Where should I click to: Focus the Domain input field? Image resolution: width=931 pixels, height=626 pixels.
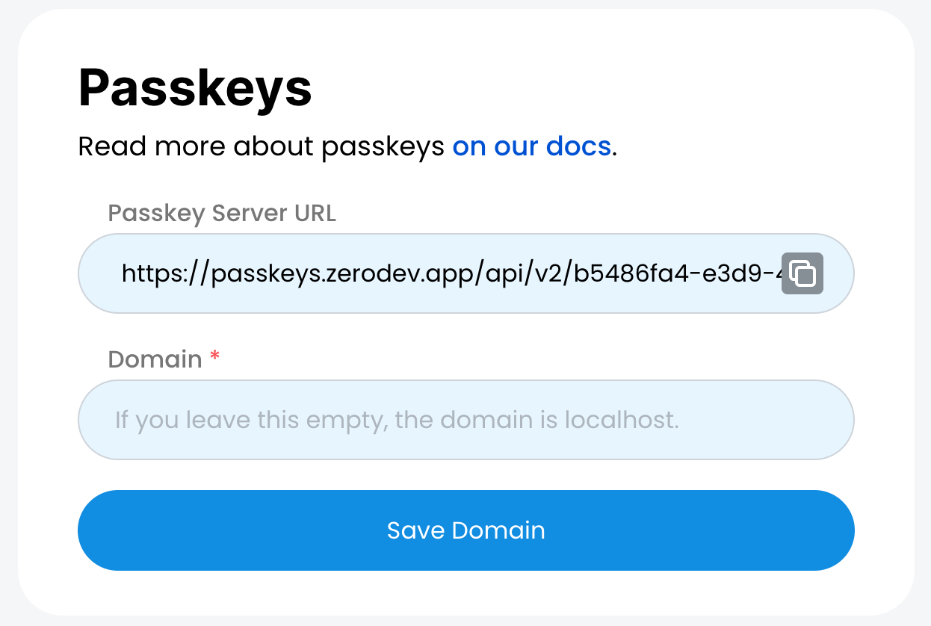[x=465, y=420]
